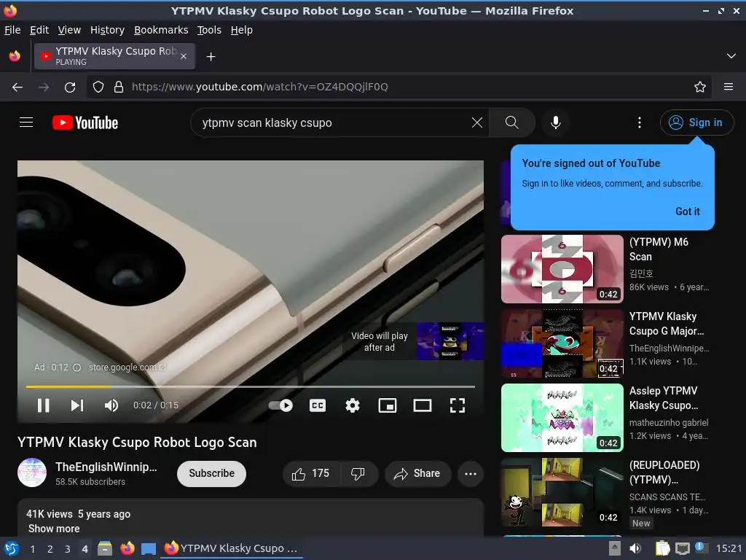Image resolution: width=746 pixels, height=560 pixels.
Task: Open the clipboard manager tray icon
Action: (662, 548)
